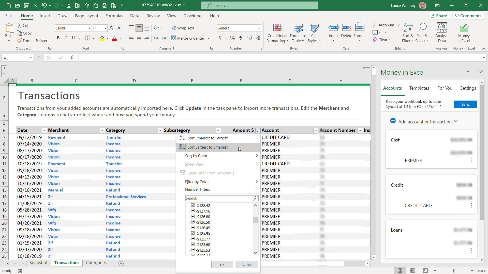This screenshot has height=274, width=488.
Task: Uncheck the -$125.53 filter checkbox
Action: point(193,250)
